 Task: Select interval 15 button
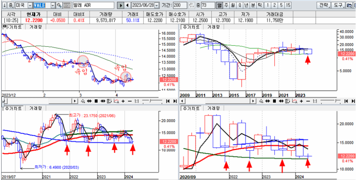click(x=288, y=5)
